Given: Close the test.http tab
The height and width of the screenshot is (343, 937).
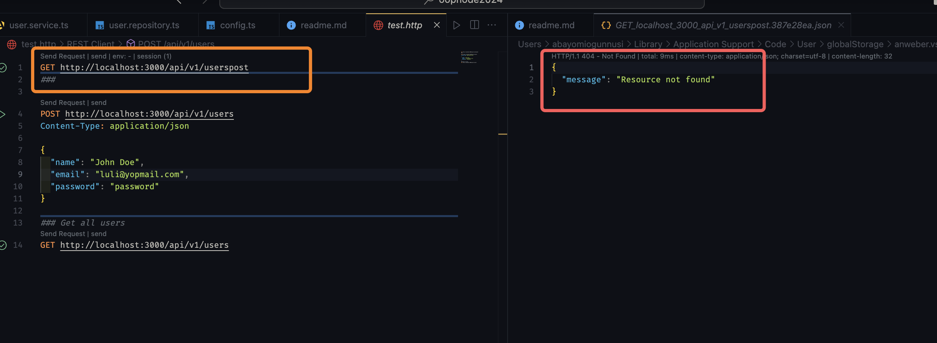Looking at the screenshot, I should coord(437,25).
